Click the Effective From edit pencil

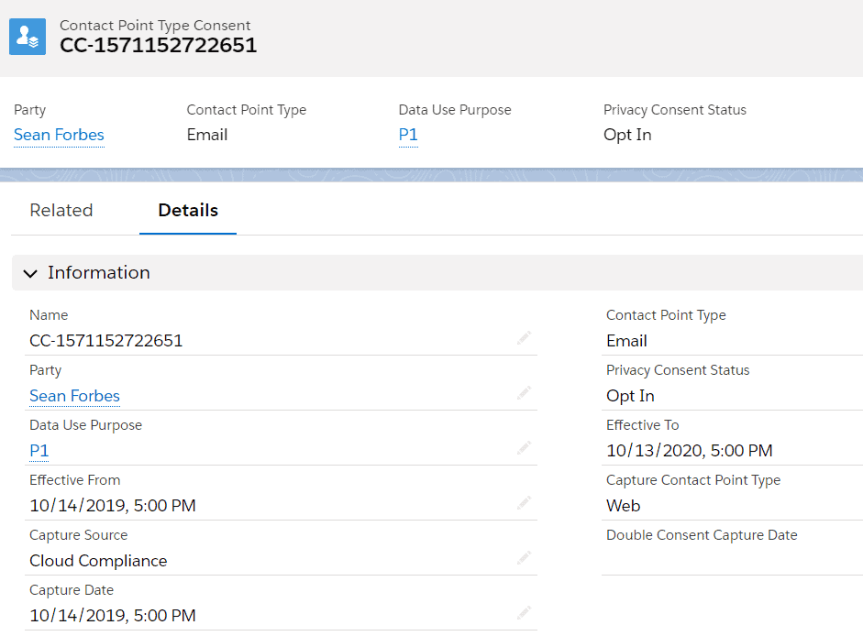(x=524, y=503)
